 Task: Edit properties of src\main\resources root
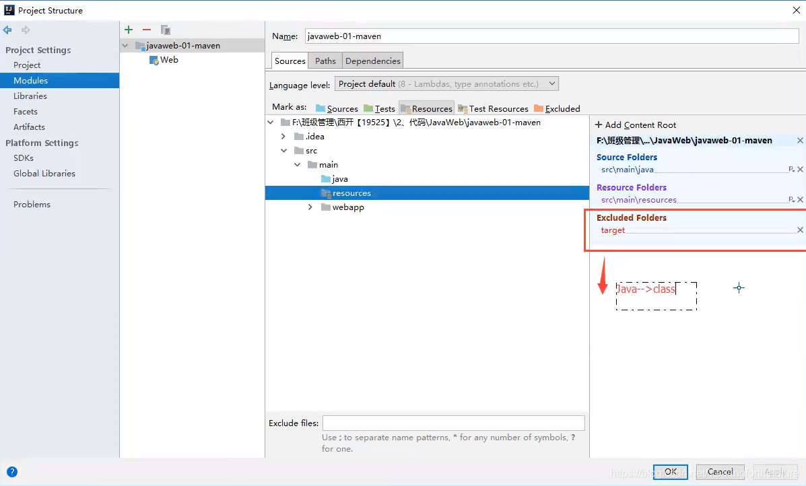(792, 199)
